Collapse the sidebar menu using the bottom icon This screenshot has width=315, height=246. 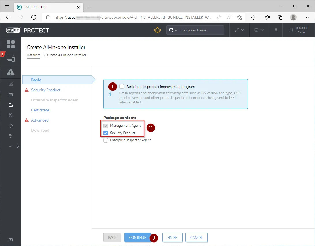coord(11,240)
